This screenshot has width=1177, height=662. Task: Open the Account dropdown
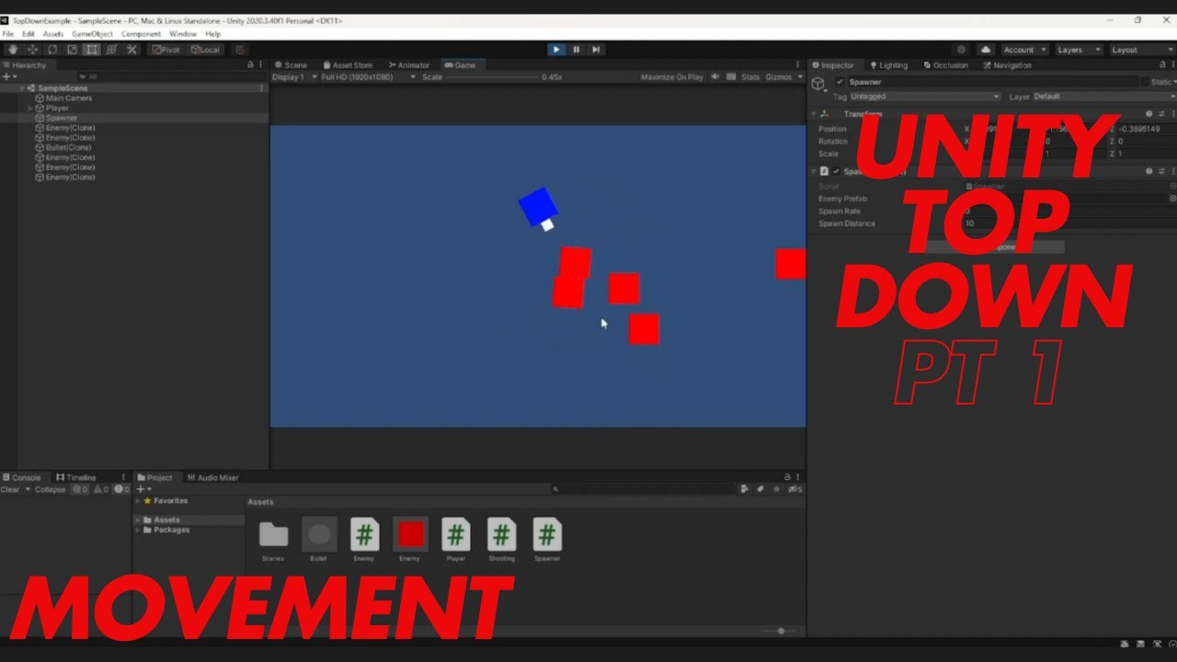tap(1023, 50)
